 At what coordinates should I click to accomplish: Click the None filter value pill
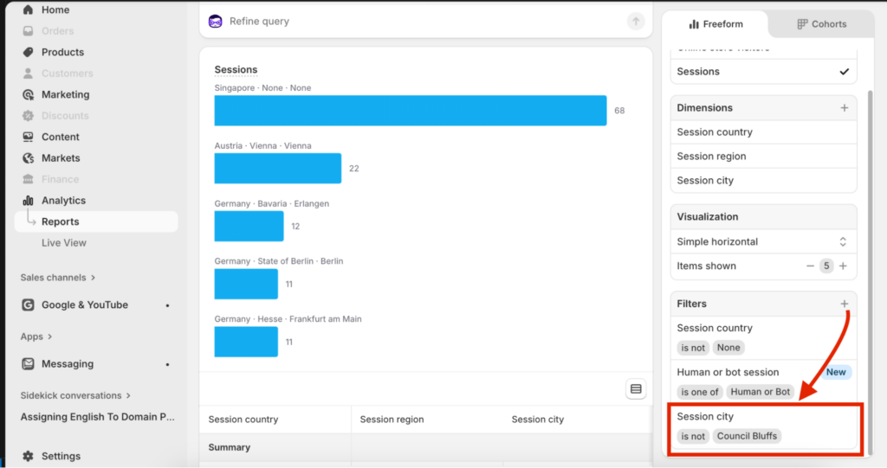728,348
